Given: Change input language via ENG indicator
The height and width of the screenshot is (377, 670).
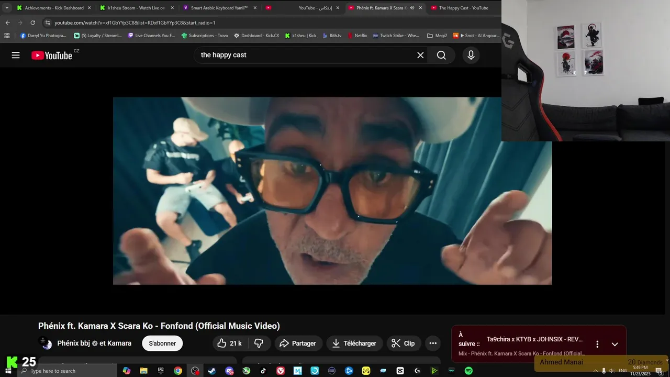Looking at the screenshot, I should point(623,371).
